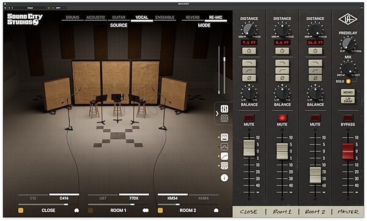Click the ROOM 2 mic polar pattern icon
The width and height of the screenshot is (367, 221).
tap(216, 211)
